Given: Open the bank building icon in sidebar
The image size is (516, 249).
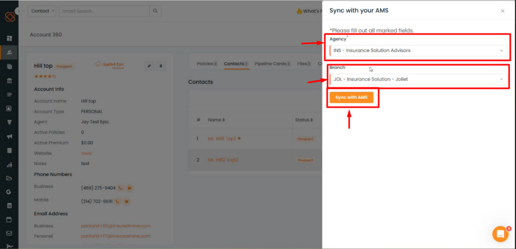Looking at the screenshot, I should 9,81.
